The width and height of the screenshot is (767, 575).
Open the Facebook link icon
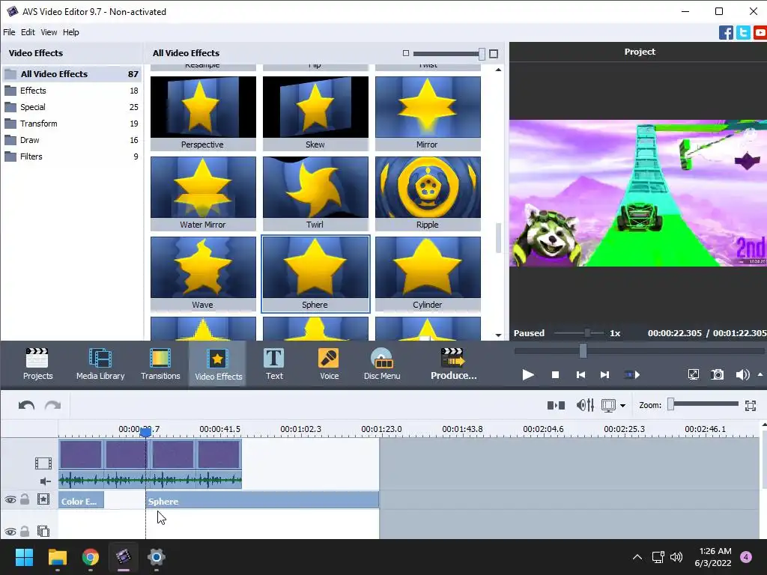(726, 33)
